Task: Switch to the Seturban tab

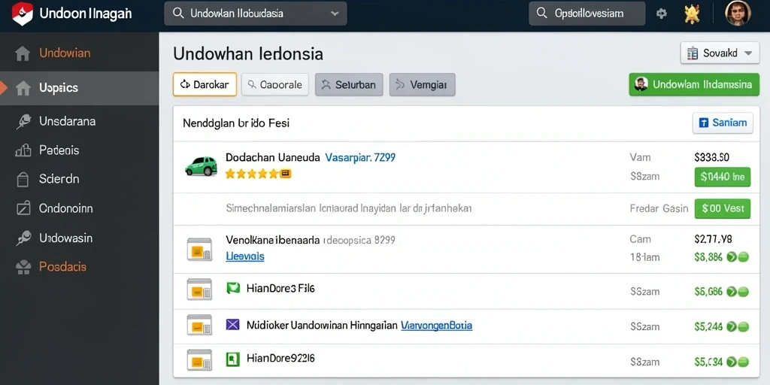Action: [349, 84]
